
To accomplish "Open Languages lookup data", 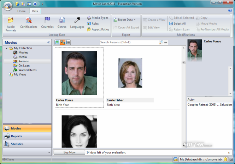I will (x=77, y=23).
